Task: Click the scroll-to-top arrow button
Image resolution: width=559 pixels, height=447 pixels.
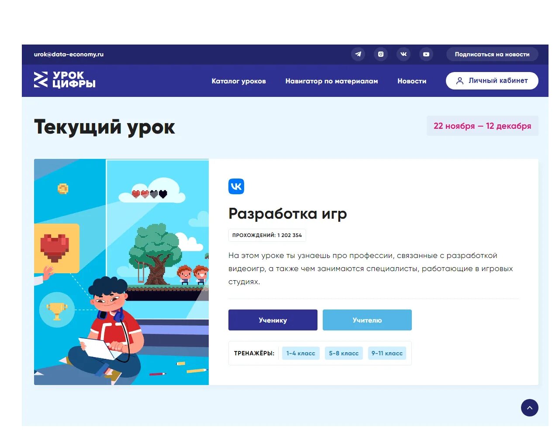Action: (529, 408)
